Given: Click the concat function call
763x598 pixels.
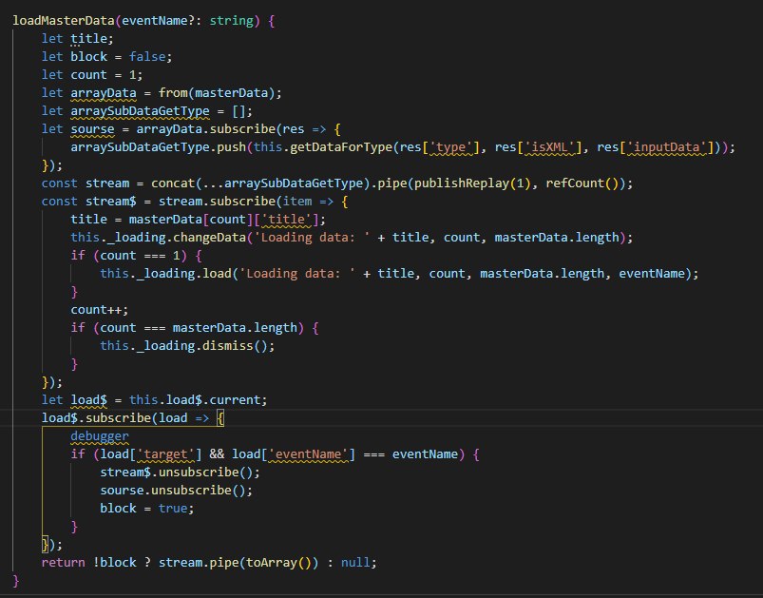Looking at the screenshot, I should coord(173,183).
